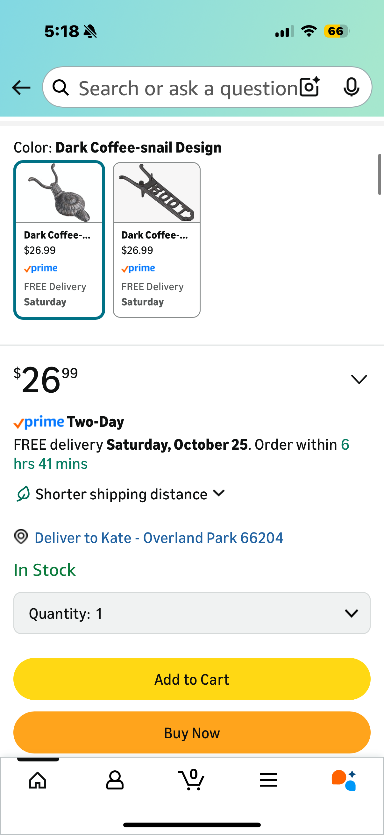The height and width of the screenshot is (835, 384).
Task: Tap the camera lens search icon
Action: pyautogui.click(x=309, y=87)
